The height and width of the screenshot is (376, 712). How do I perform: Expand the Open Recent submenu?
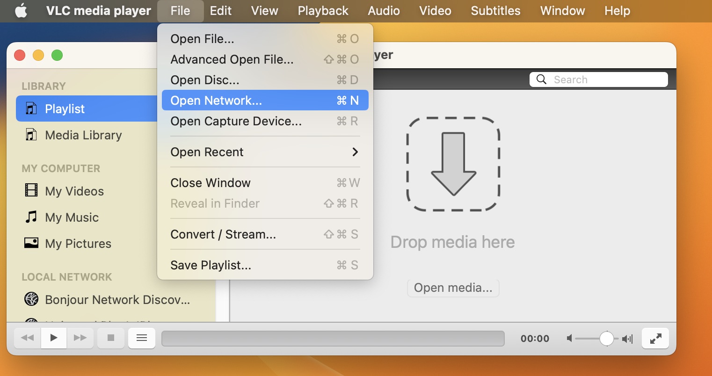(265, 152)
